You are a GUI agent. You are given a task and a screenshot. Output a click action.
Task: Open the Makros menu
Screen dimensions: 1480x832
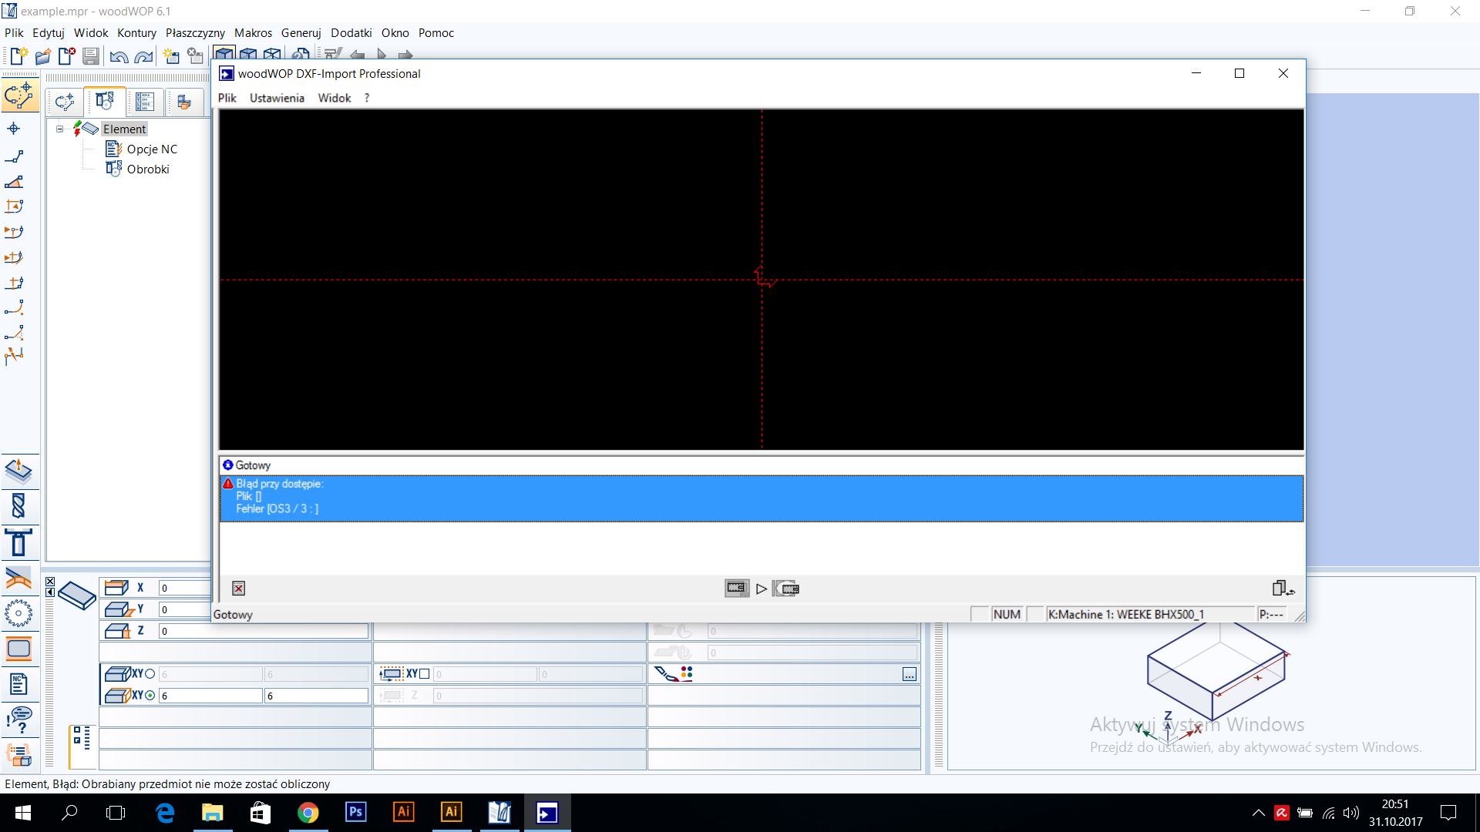coord(253,32)
